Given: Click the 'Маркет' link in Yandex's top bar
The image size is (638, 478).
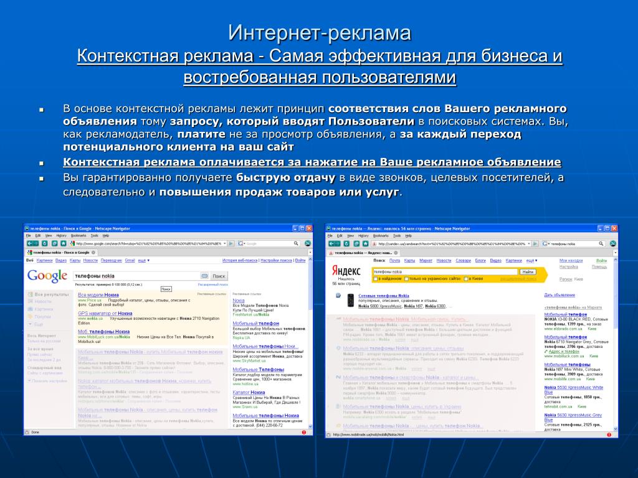Looking at the screenshot, I should [426, 261].
